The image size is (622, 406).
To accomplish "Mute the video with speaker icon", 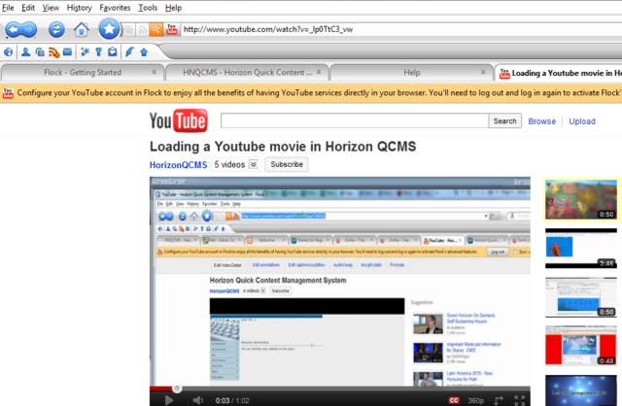I will pyautogui.click(x=197, y=400).
